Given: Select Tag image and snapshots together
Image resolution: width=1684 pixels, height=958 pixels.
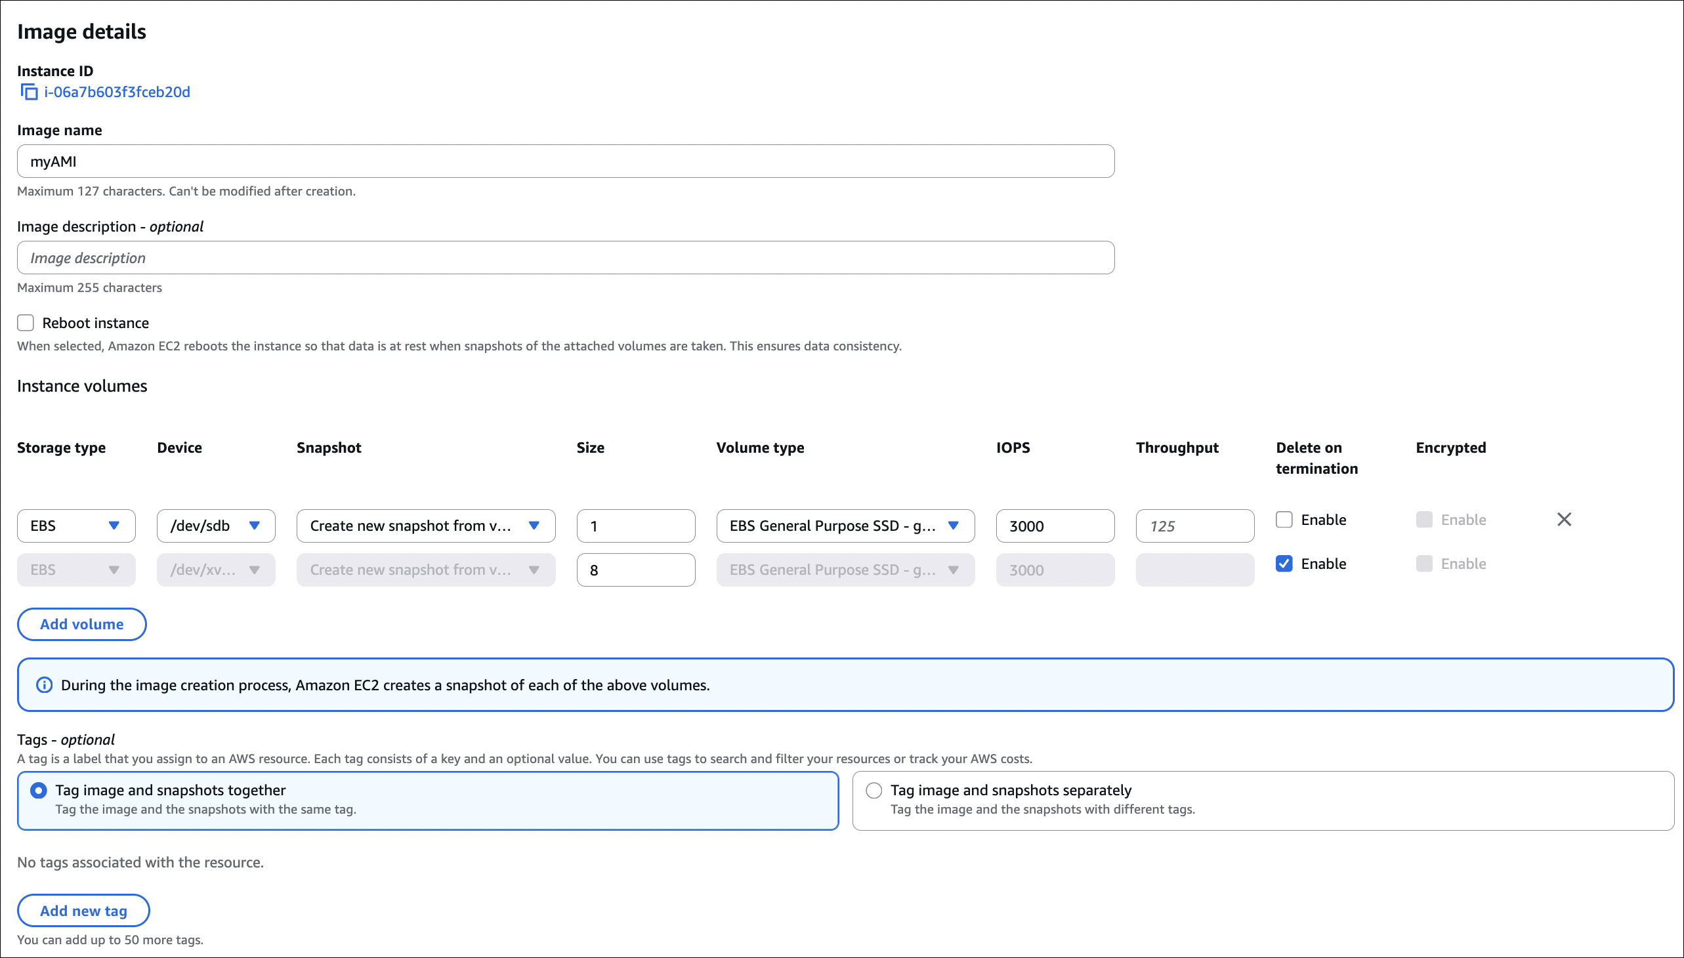Looking at the screenshot, I should point(38,790).
